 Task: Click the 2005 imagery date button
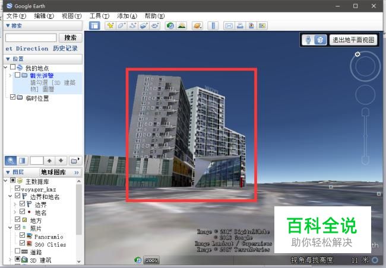(151, 260)
